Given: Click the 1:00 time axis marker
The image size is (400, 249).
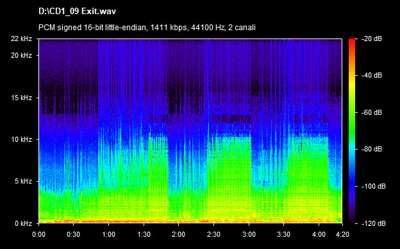Looking at the screenshot, I should click(109, 234).
